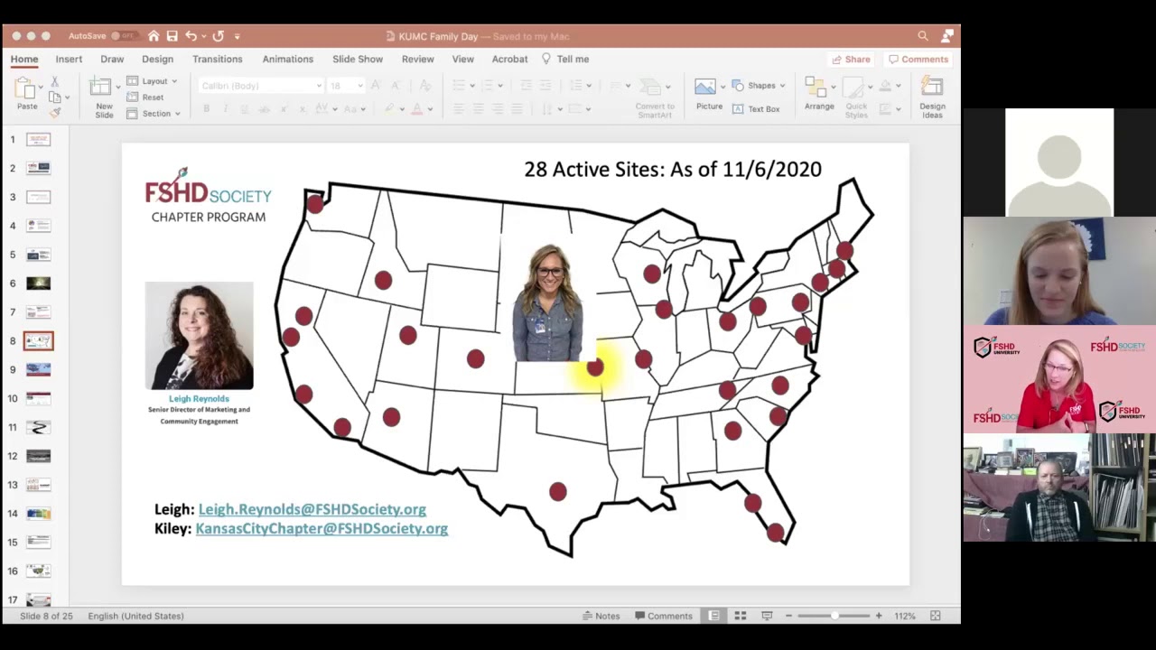Viewport: 1156px width, 650px height.
Task: Click the Redo/Repeat icon
Action: point(218,36)
